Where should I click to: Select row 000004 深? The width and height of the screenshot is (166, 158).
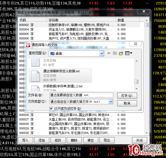point(79,29)
